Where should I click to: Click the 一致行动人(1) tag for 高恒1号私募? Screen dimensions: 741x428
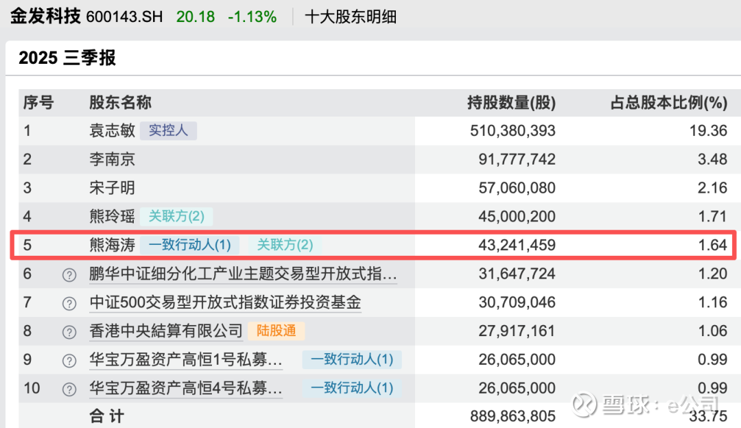tap(351, 359)
